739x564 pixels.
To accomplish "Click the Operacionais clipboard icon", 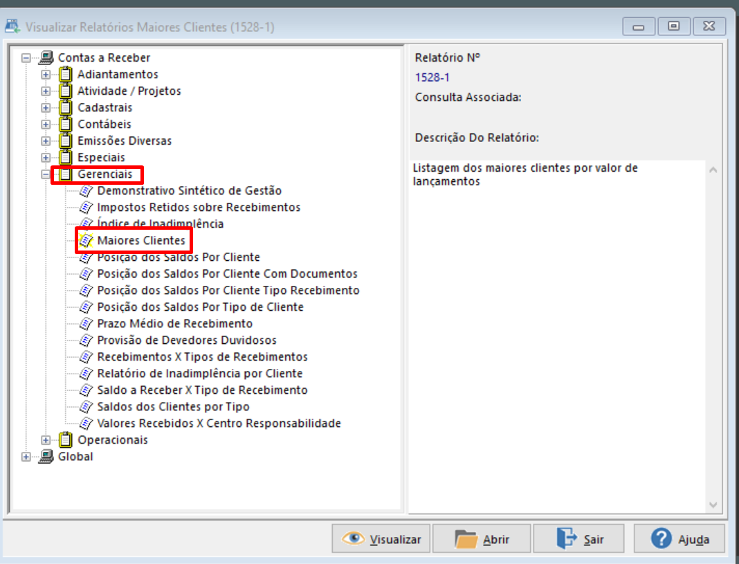I will coord(66,439).
